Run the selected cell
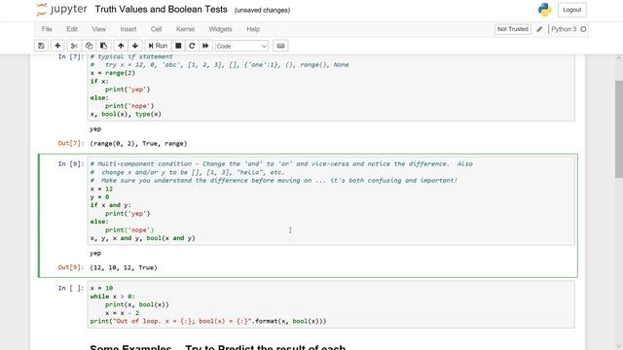This screenshot has width=623, height=350. click(158, 46)
